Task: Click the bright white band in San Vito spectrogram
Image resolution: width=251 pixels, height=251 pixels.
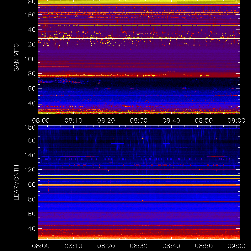Action: coord(139,39)
